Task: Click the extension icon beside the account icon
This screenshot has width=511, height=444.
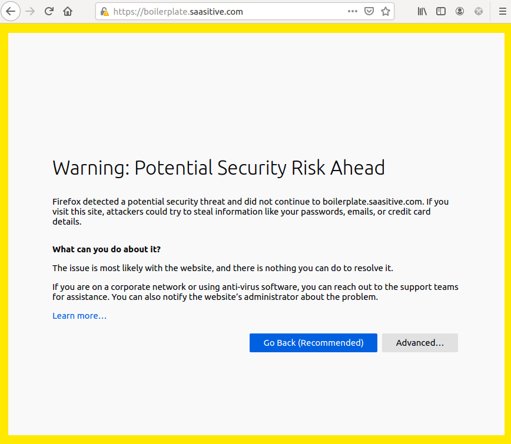Action: pyautogui.click(x=479, y=11)
